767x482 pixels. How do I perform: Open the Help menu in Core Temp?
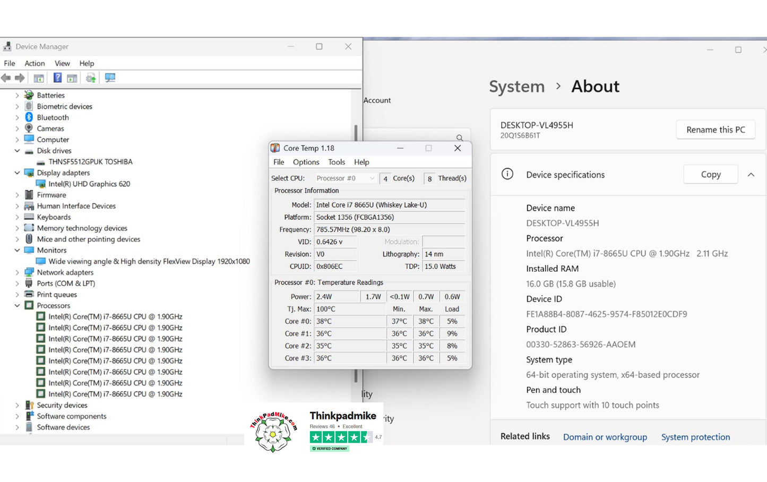click(x=361, y=162)
